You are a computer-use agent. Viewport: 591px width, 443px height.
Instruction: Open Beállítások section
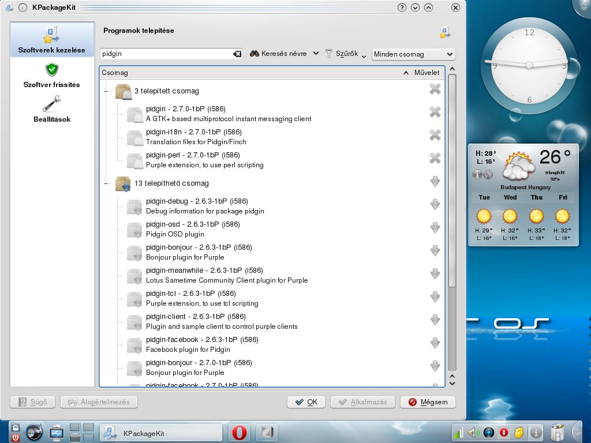[x=52, y=109]
